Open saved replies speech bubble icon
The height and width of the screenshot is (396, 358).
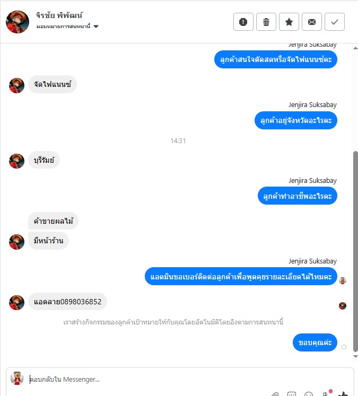click(292, 394)
